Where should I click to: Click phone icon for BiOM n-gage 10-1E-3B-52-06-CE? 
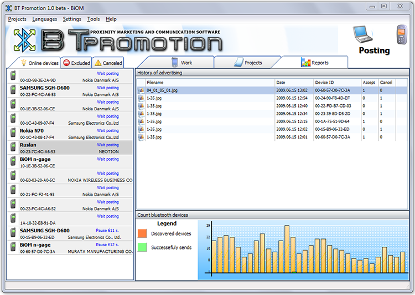13,161
